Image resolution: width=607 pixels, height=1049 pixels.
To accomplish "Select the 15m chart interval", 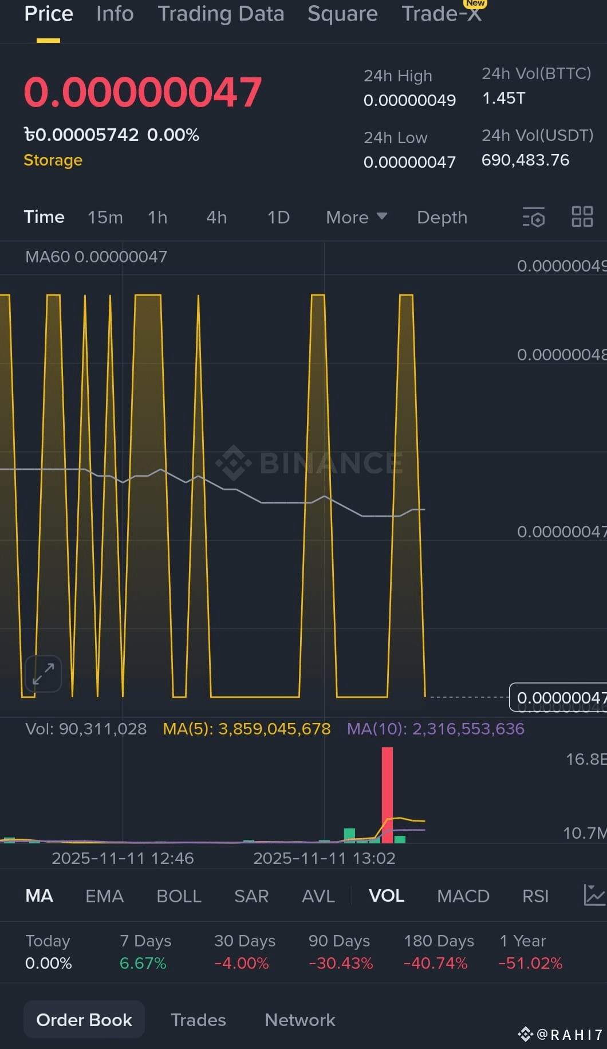I will pos(105,217).
